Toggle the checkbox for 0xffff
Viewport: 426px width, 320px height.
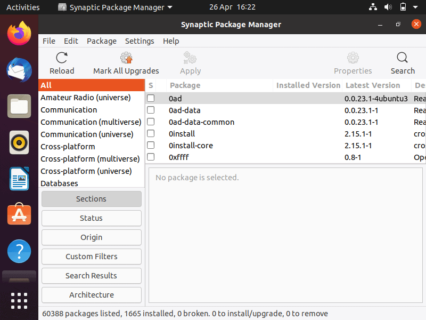point(151,157)
